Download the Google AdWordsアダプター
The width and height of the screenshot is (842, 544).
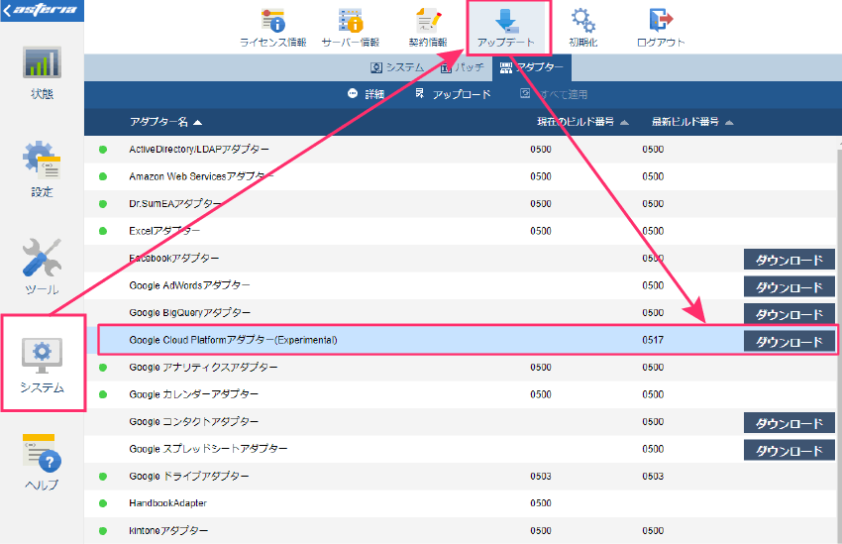789,287
